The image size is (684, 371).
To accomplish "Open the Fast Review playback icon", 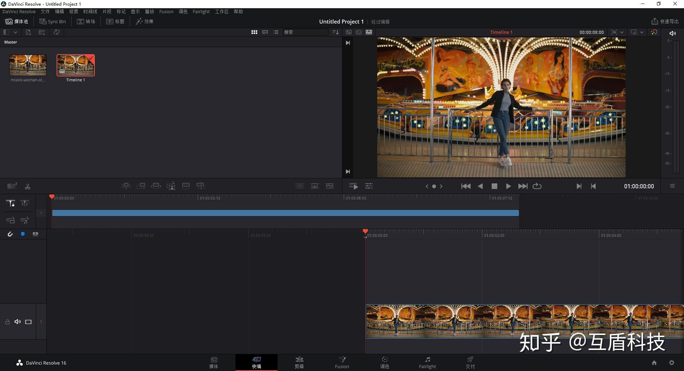I will tap(353, 186).
